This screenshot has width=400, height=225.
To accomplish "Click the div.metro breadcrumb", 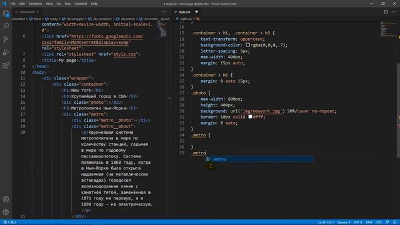I will 128,19.
